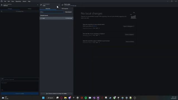
Task: Click the repository lock icon
Action: (2, 5)
